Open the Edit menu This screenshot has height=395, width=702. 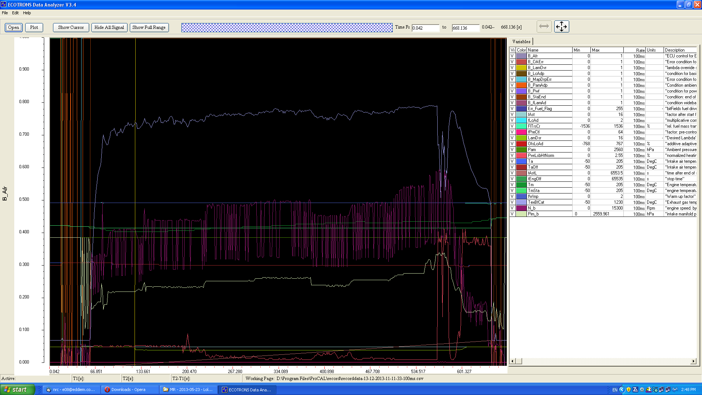click(x=15, y=13)
